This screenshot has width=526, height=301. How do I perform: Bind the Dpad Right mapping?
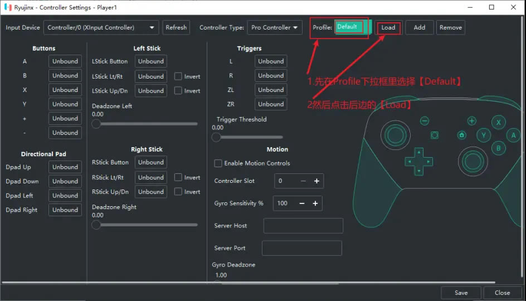tap(65, 210)
